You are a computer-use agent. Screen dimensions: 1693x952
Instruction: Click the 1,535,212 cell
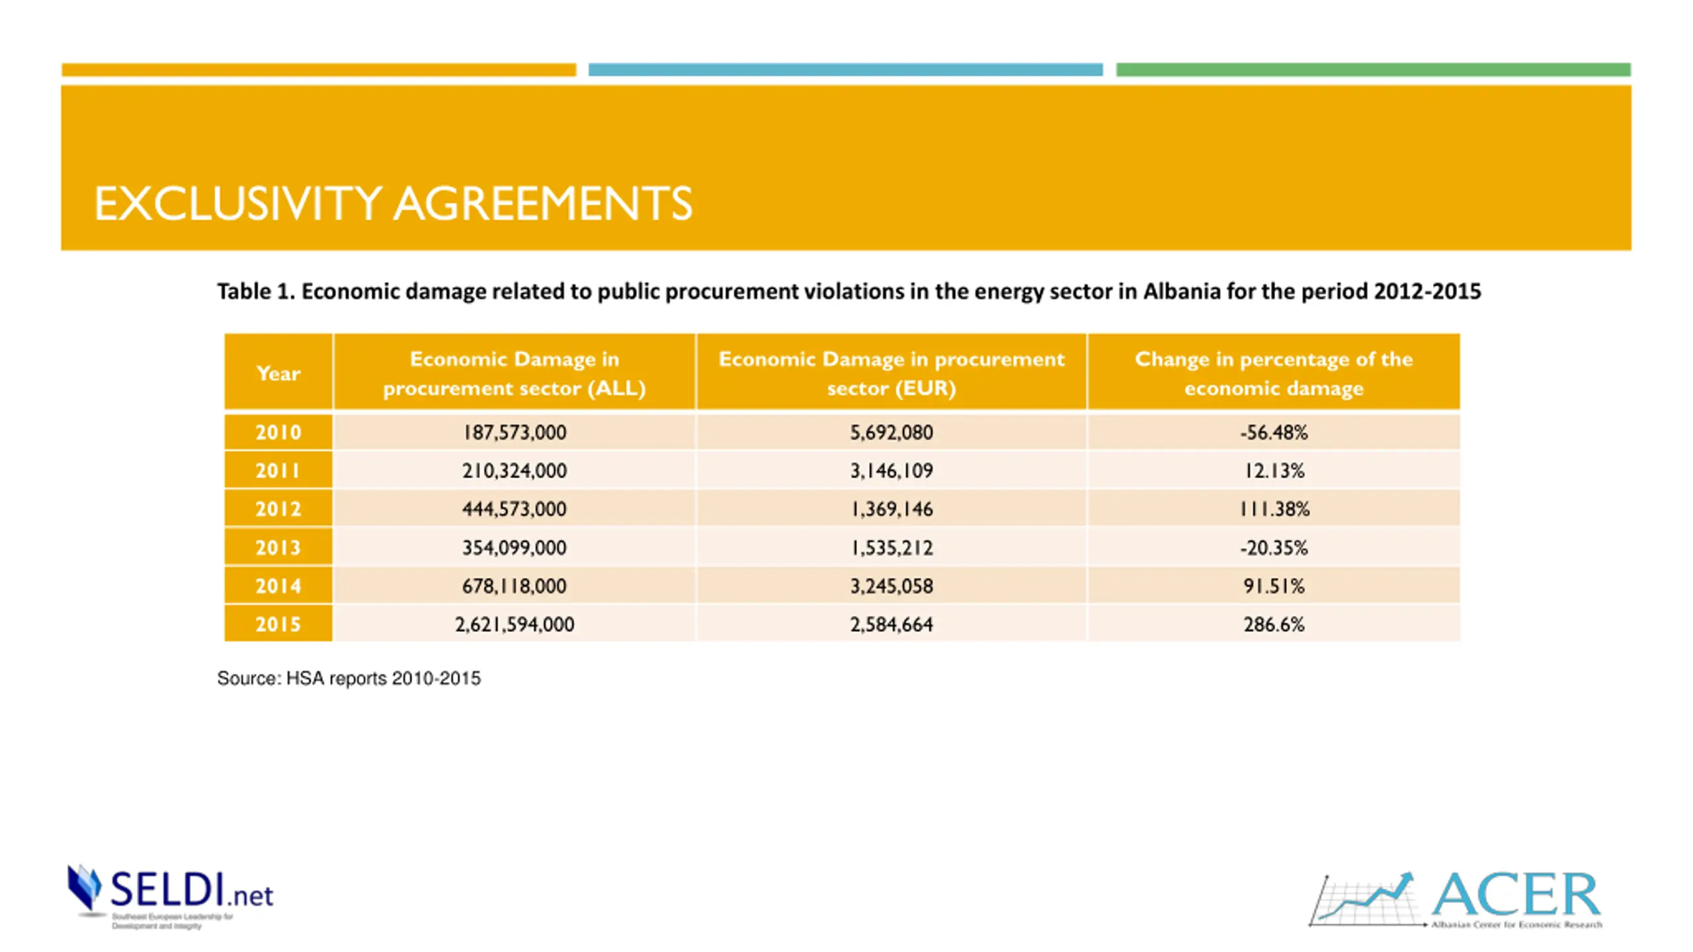891,547
